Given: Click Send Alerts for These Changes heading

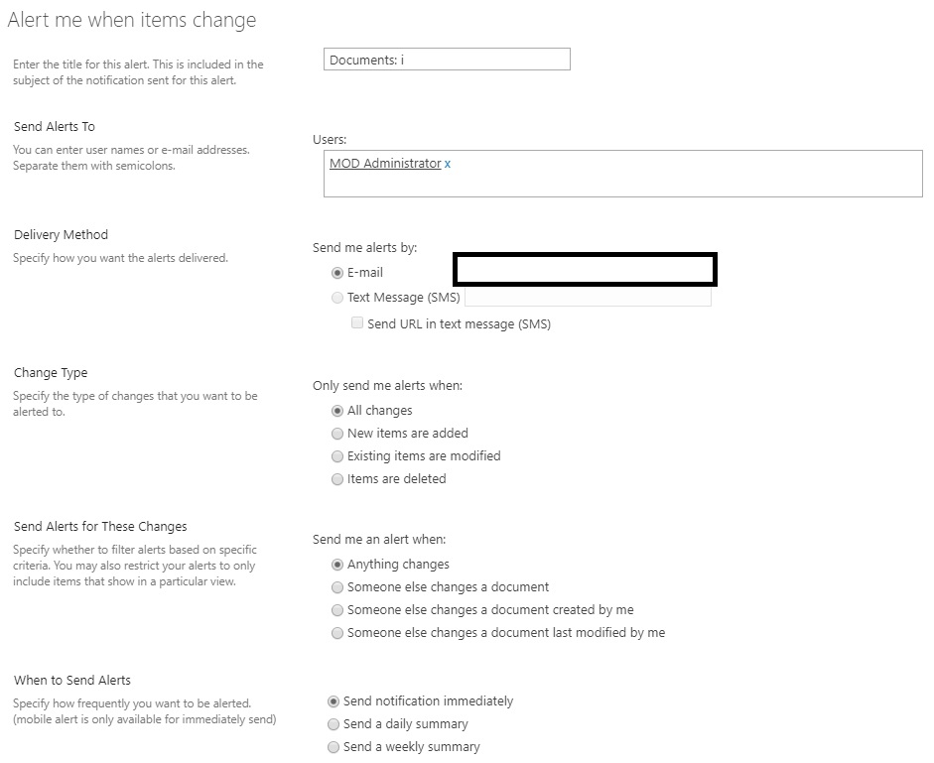Looking at the screenshot, I should point(100,527).
